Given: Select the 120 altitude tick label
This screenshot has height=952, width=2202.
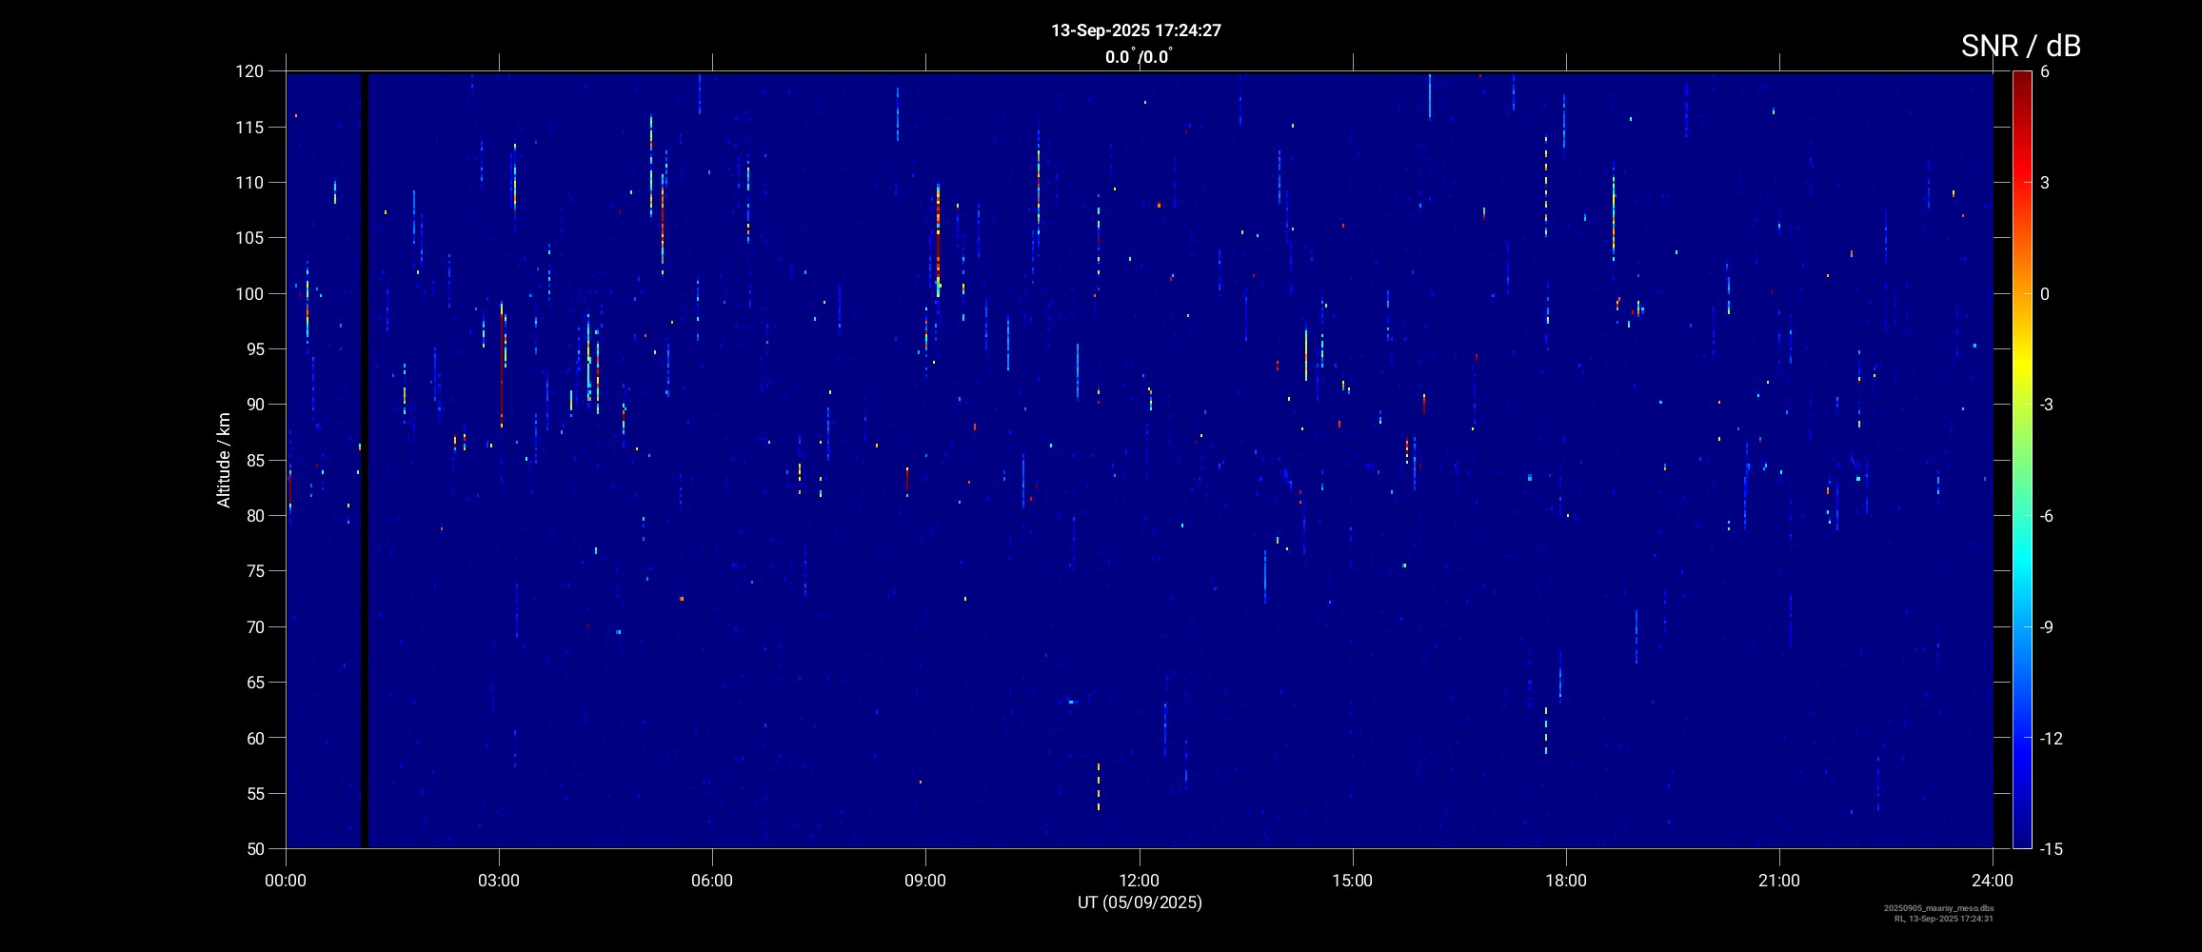Looking at the screenshot, I should tap(249, 71).
